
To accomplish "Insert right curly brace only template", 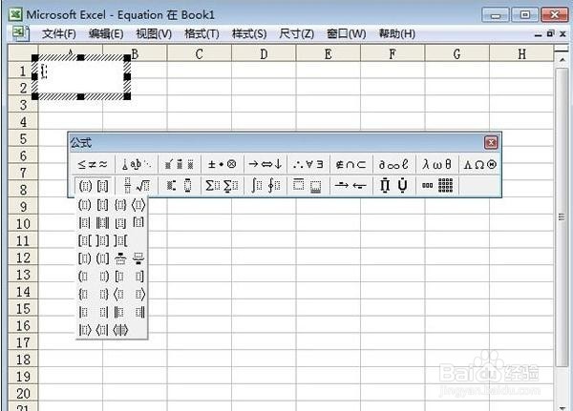I will (103, 294).
